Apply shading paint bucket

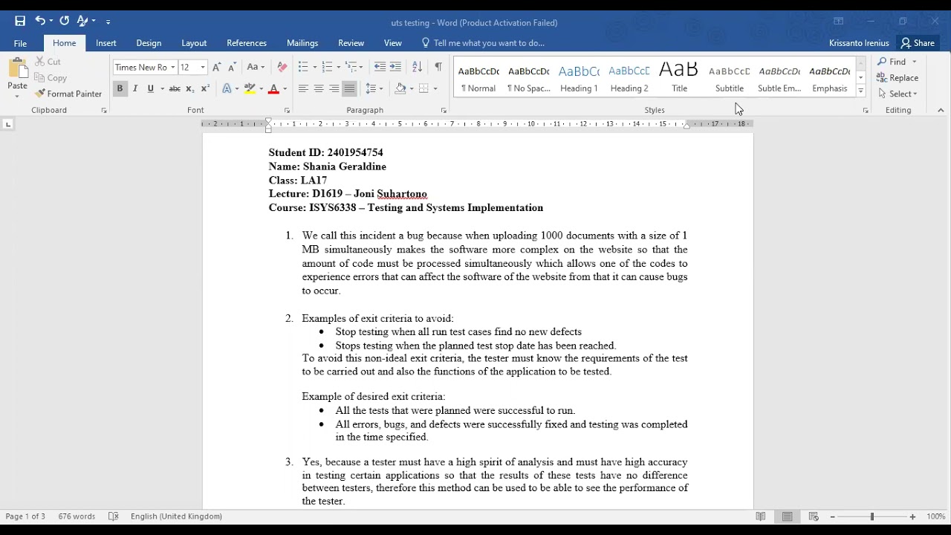click(400, 88)
